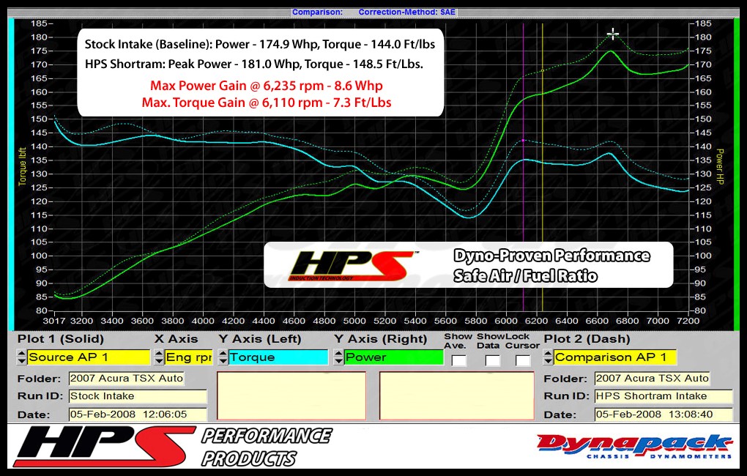
Task: Click the Y Axis (Right) heading
Action: point(380,339)
